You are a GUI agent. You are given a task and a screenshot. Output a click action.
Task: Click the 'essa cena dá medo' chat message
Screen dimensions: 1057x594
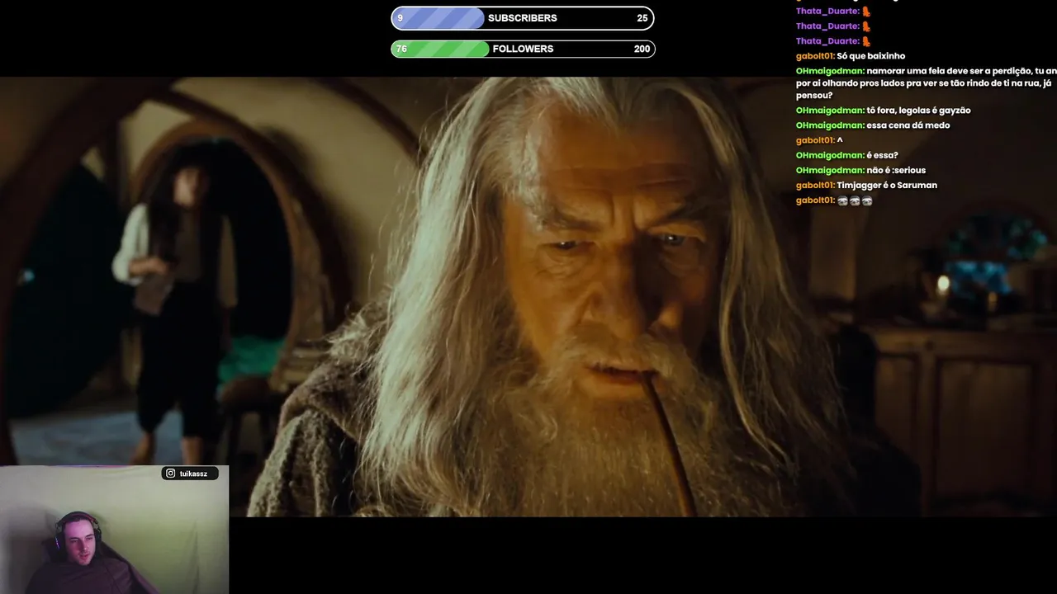point(908,125)
